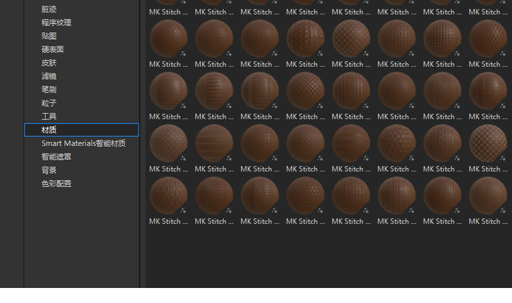Open the 背景 backgrounds category
Screen dimensions: 512x303
[49, 170]
